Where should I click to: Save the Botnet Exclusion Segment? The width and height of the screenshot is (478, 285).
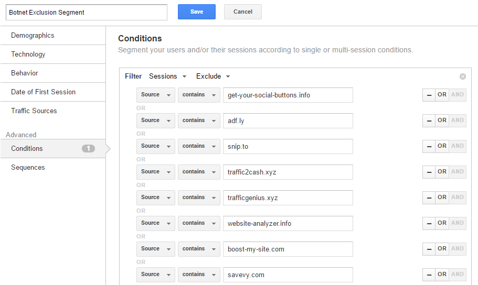[x=197, y=12]
